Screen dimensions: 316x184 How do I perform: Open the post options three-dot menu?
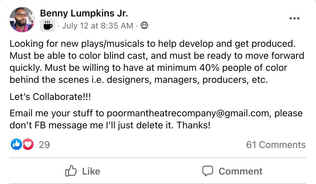294,19
